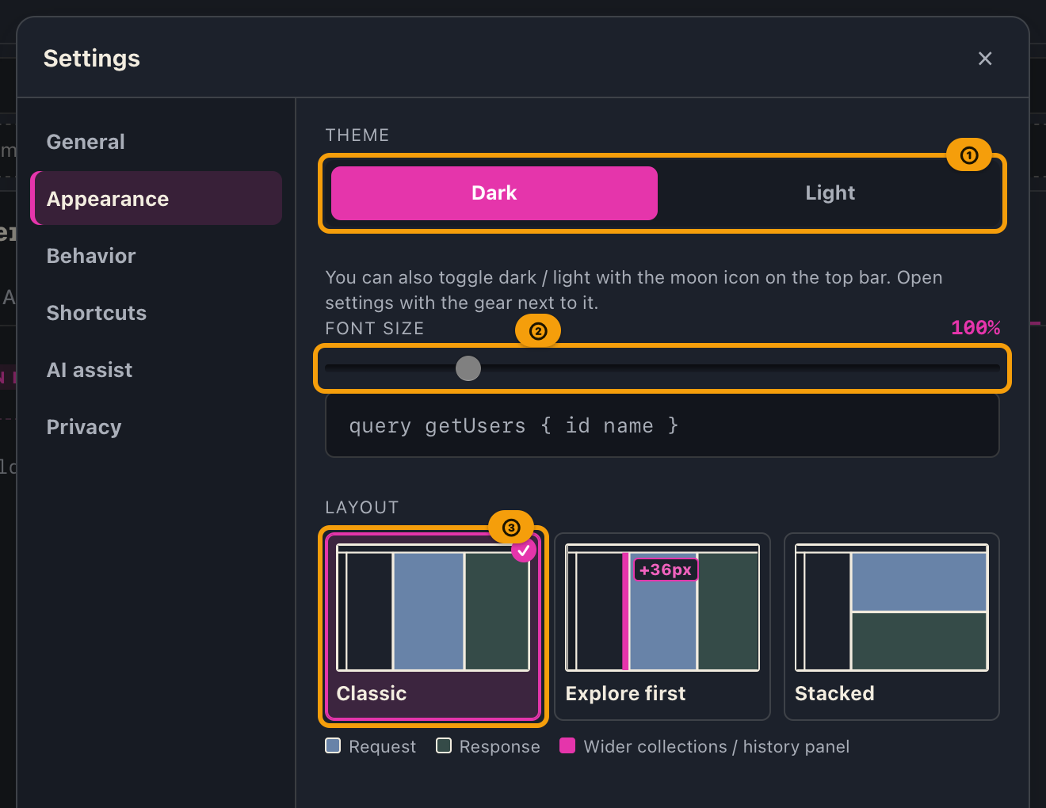Image resolution: width=1046 pixels, height=808 pixels.
Task: Switch theme to Light
Action: tap(830, 193)
